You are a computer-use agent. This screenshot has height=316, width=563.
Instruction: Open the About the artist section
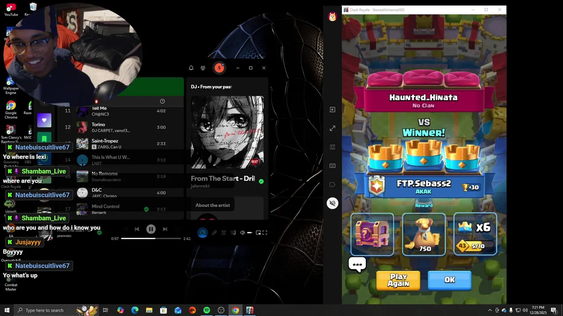tap(213, 205)
